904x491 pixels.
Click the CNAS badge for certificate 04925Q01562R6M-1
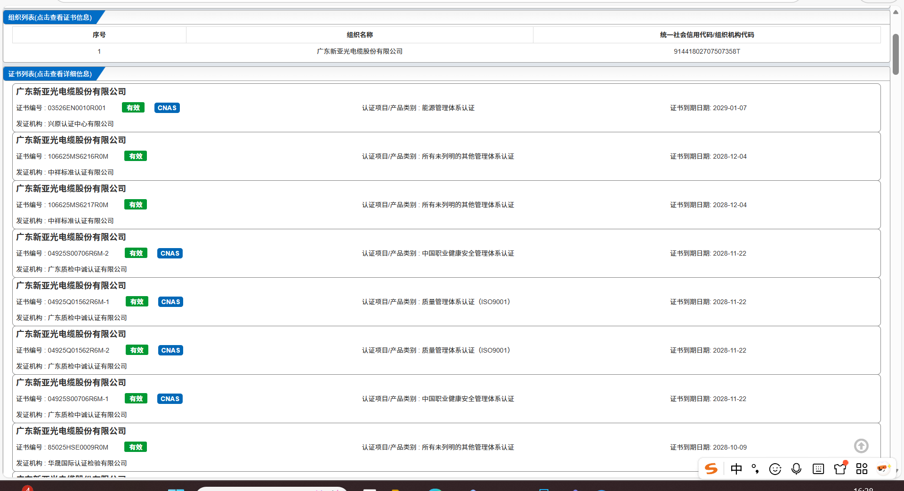pos(170,302)
